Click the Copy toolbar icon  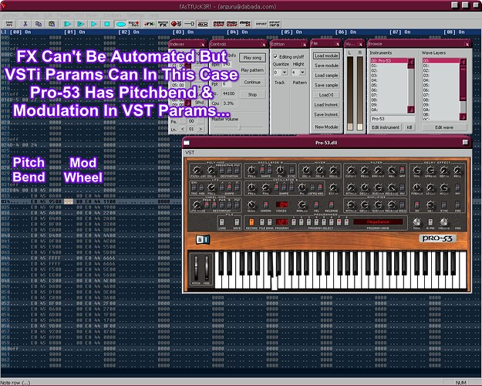(39, 24)
